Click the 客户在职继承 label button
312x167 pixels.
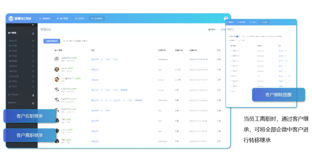(30, 116)
